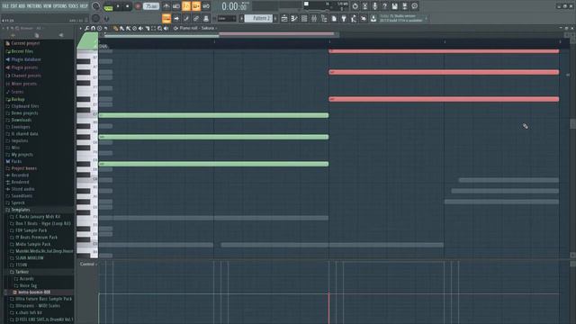Screen dimensions: 576x324
Task: Toggle Step editing arrow button
Action: coord(176,18)
